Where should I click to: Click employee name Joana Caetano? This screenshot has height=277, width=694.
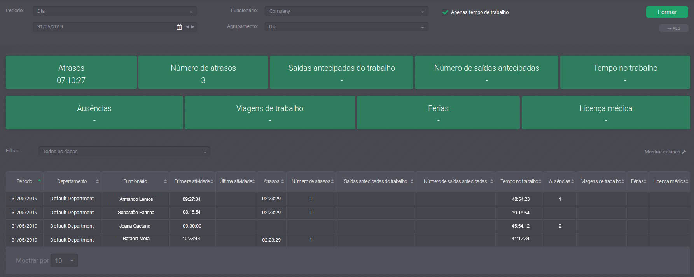point(135,226)
